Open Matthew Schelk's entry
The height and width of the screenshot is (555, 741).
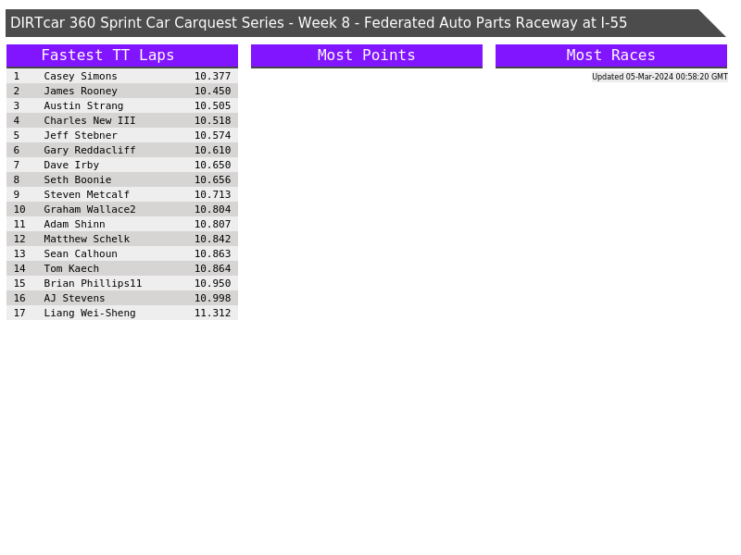coord(87,239)
